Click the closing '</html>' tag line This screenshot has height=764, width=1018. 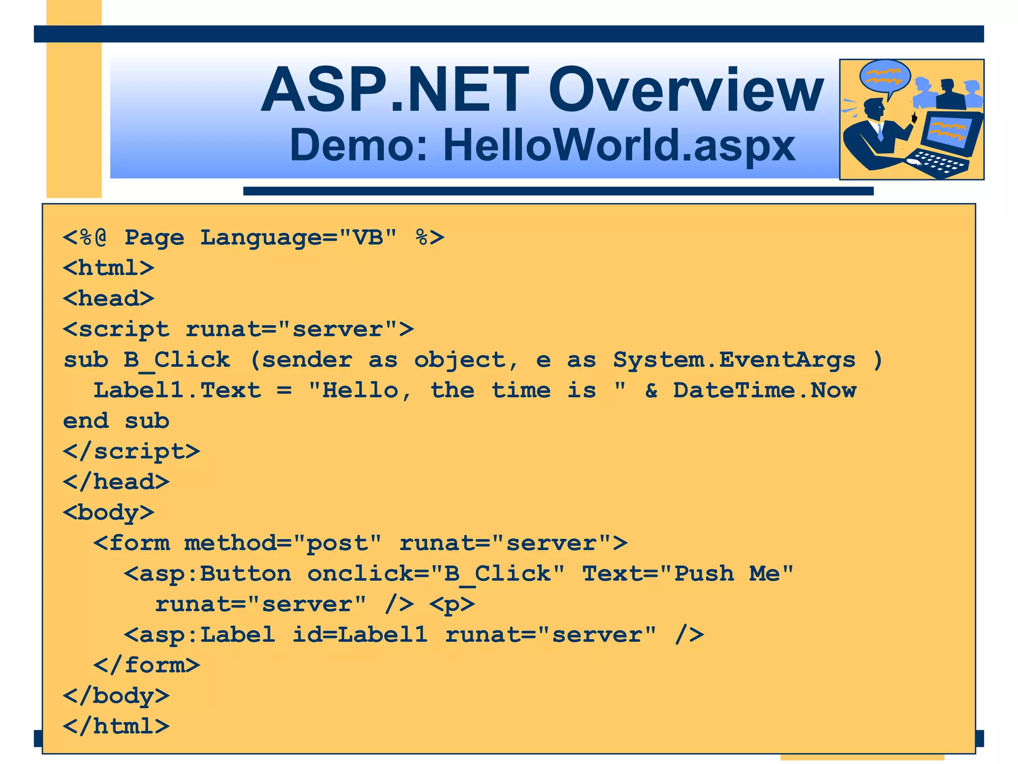[116, 727]
